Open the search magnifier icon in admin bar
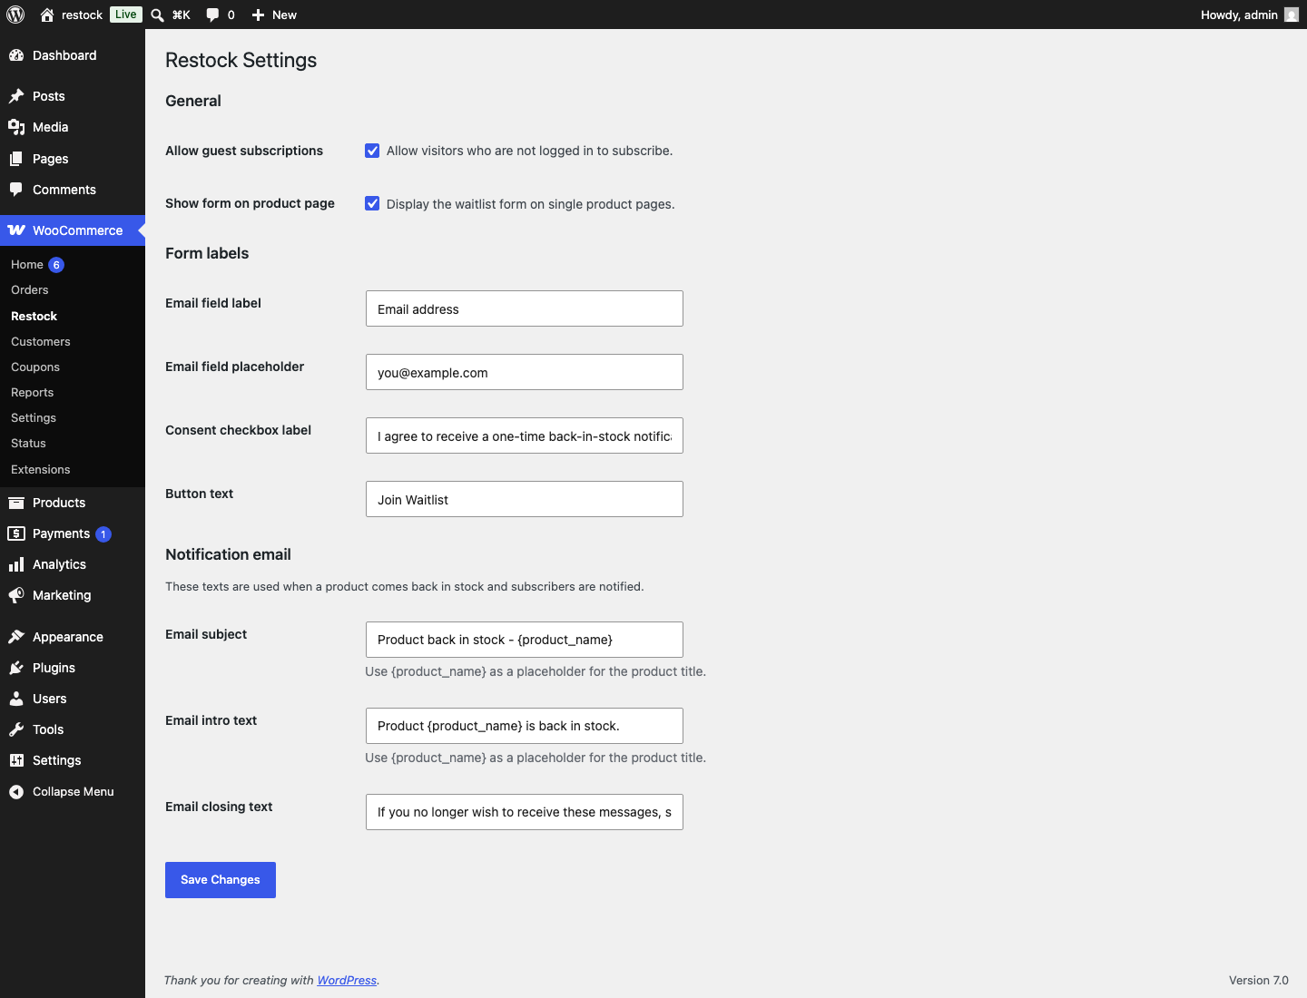The width and height of the screenshot is (1307, 998). pos(157,15)
